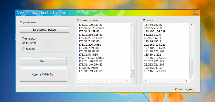Select error entry 23.232.221.243
215x102 pixels.
tap(154, 65)
